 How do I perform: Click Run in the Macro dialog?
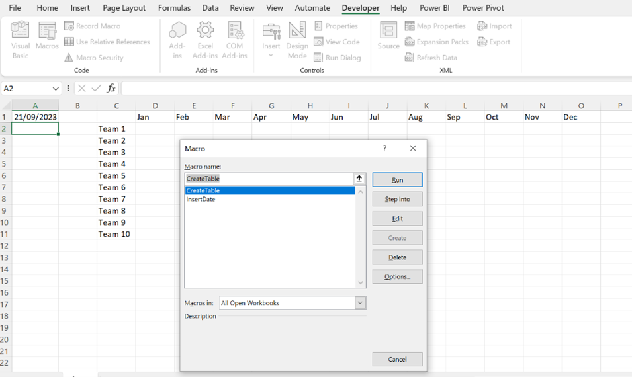click(398, 180)
